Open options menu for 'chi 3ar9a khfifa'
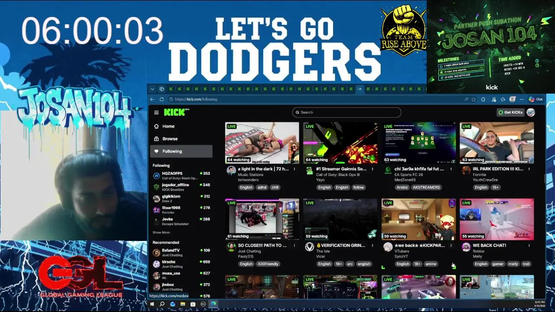The height and width of the screenshot is (312, 555). (x=451, y=169)
